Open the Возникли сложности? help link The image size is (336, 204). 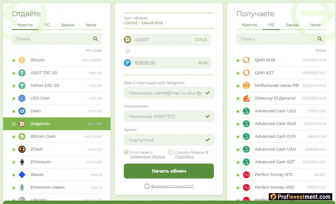point(172,186)
